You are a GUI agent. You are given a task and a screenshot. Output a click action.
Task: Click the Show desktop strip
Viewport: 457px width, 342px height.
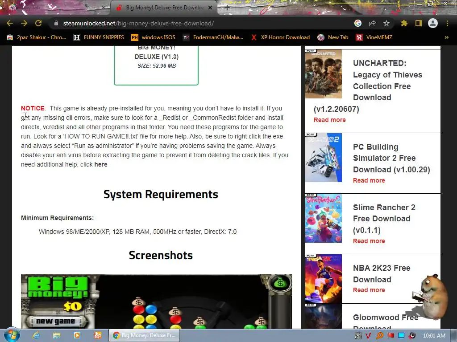coord(454,336)
